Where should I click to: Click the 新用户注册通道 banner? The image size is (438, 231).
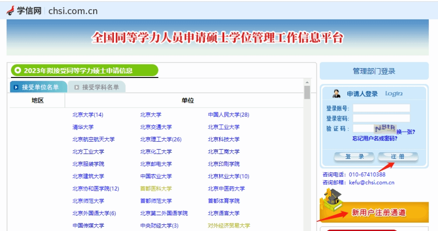tap(378, 213)
